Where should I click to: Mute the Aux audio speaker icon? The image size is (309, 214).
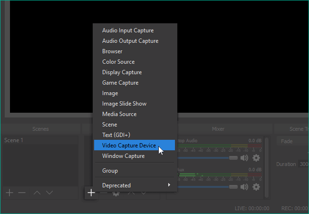(x=244, y=187)
